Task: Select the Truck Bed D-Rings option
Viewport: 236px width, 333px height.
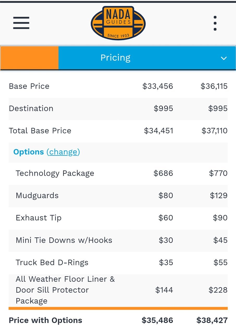Action: (x=118, y=263)
